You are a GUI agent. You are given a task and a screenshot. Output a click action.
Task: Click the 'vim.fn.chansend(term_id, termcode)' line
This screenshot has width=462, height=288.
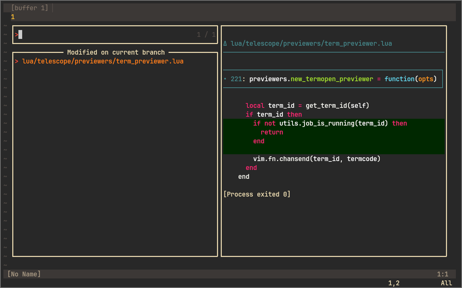pos(317,159)
